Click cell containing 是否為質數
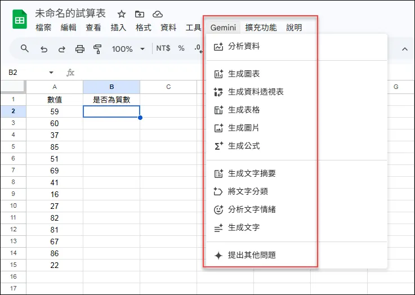The width and height of the screenshot is (415, 295). click(111, 100)
